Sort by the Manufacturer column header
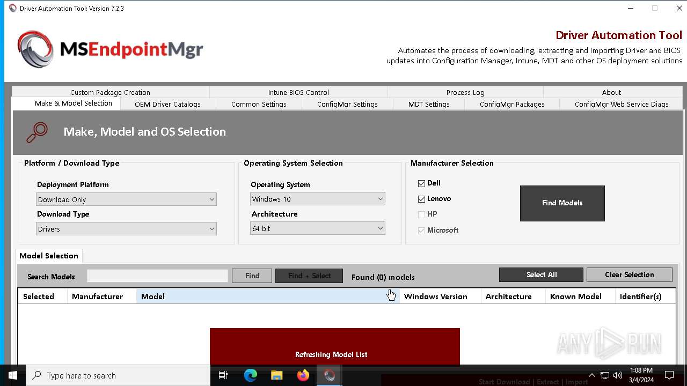The width and height of the screenshot is (687, 386). point(102,296)
